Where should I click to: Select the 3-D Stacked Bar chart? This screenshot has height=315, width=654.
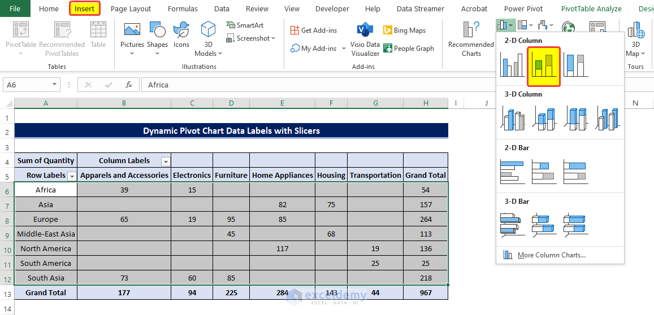pos(544,225)
